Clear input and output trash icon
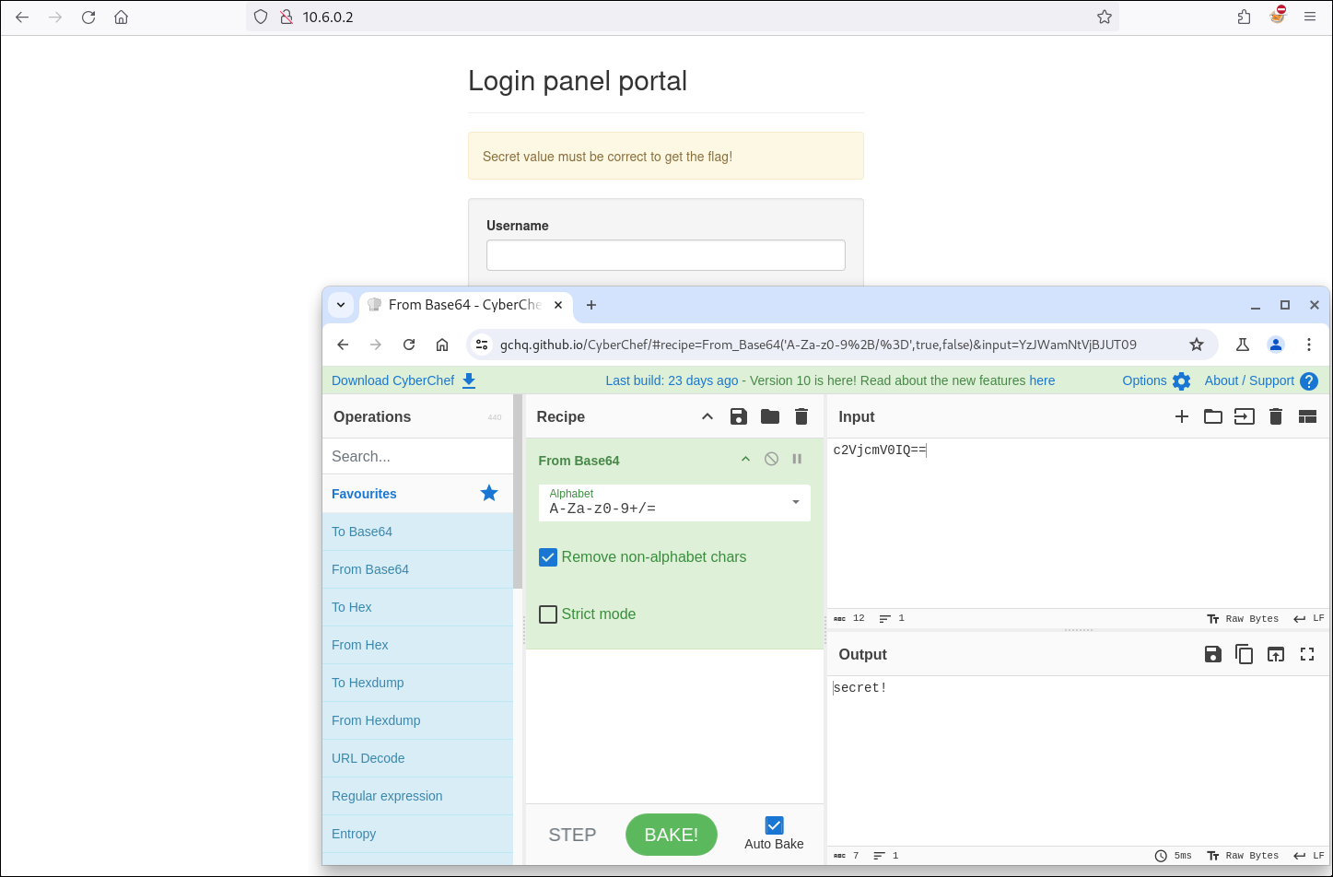This screenshot has height=877, width=1333. (x=1276, y=416)
